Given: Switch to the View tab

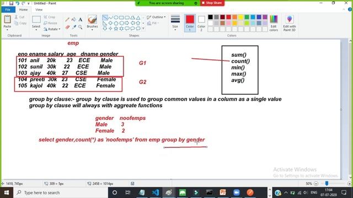Looking at the screenshot, I should [x=39, y=10].
